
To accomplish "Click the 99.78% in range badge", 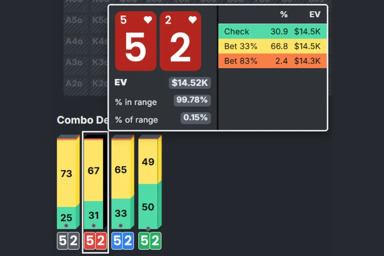I will [x=192, y=100].
